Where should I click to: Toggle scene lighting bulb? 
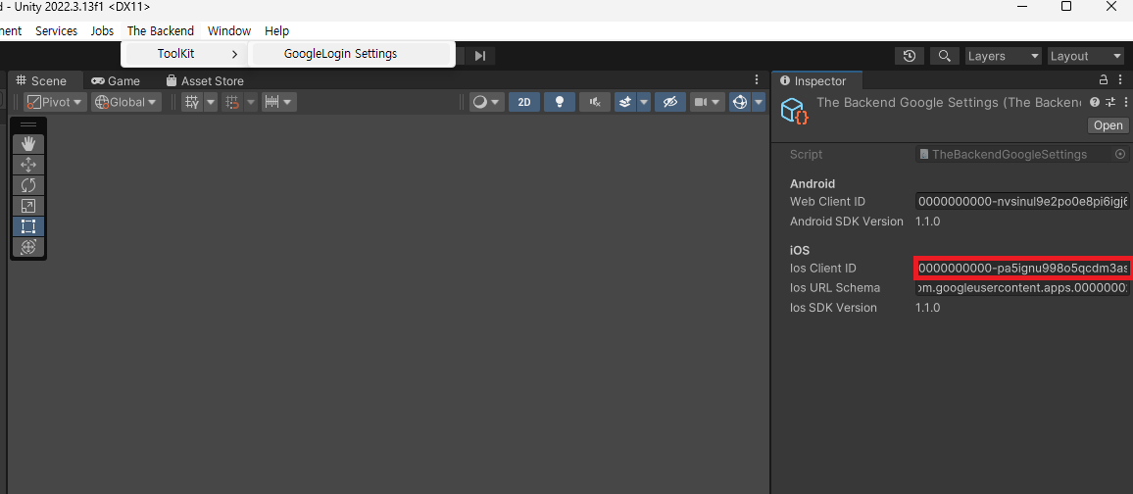point(560,103)
